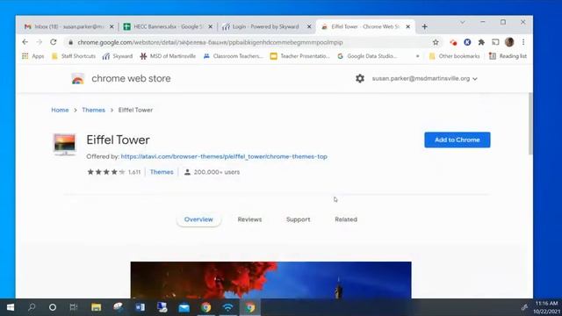Click the theme preview screenshot image
This screenshot has height=316, width=562.
click(271, 280)
